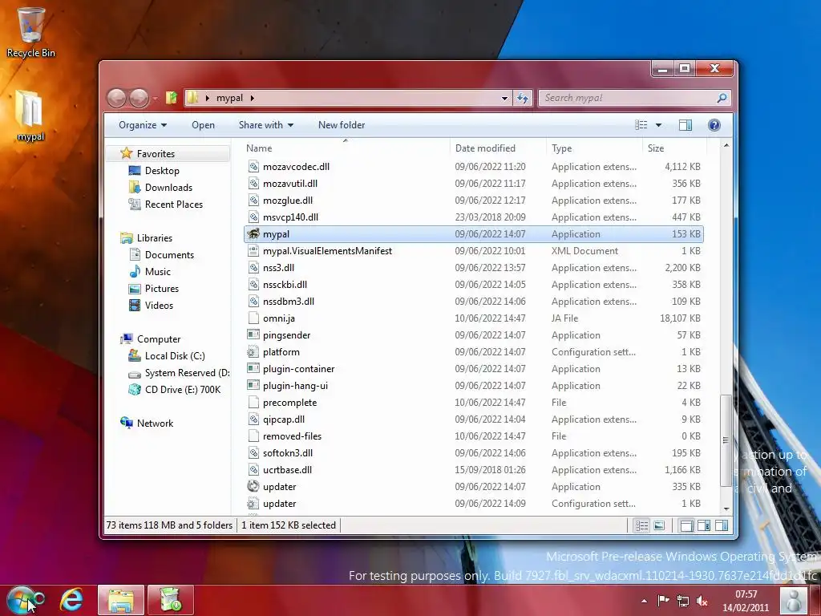Screen dimensions: 821x616
Task: Open Recent Places in navigation pane
Action: pos(174,205)
